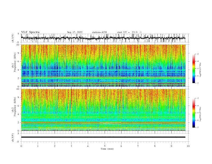Click the "-5" label on the ch.2 color bar

pyautogui.click(x=198, y=113)
